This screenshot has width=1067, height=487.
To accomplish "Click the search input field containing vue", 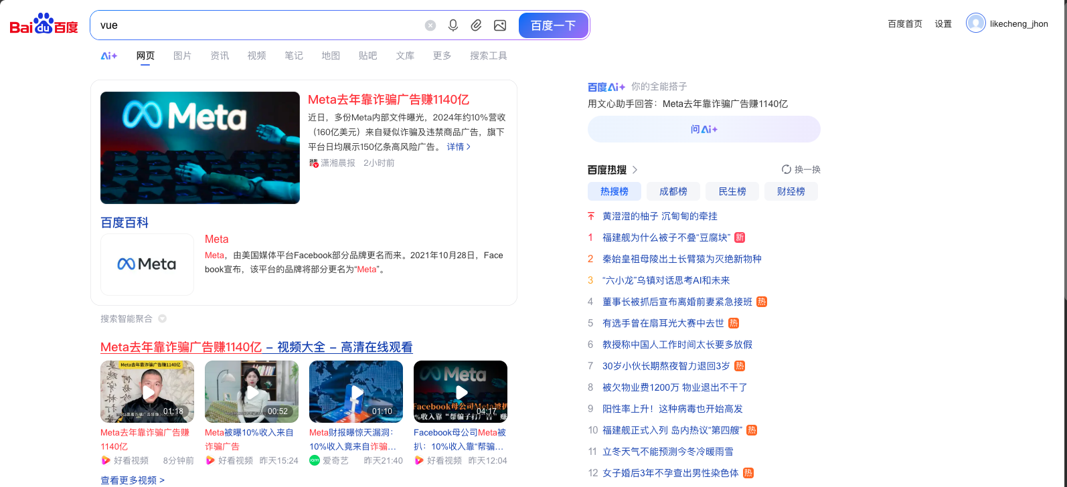I will [258, 25].
